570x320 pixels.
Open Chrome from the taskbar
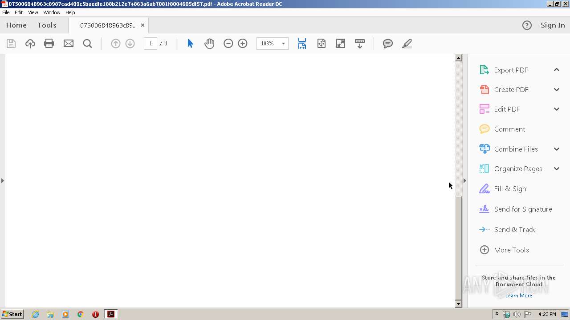click(x=80, y=314)
